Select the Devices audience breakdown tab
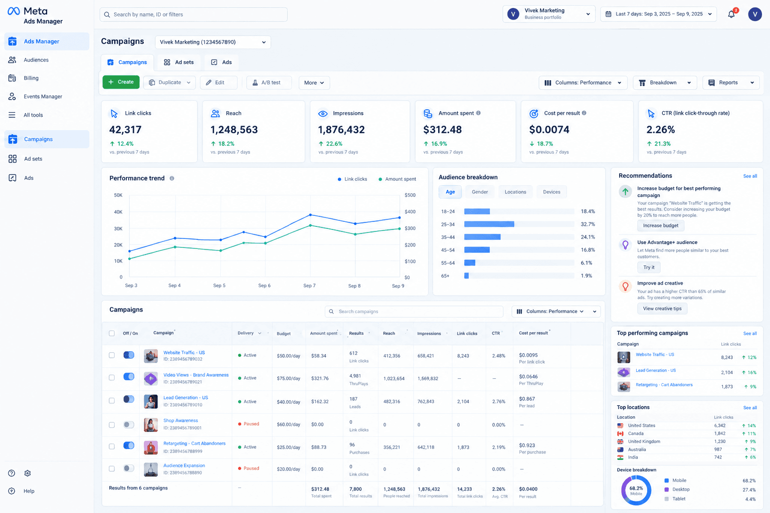The image size is (770, 513). [x=551, y=192]
